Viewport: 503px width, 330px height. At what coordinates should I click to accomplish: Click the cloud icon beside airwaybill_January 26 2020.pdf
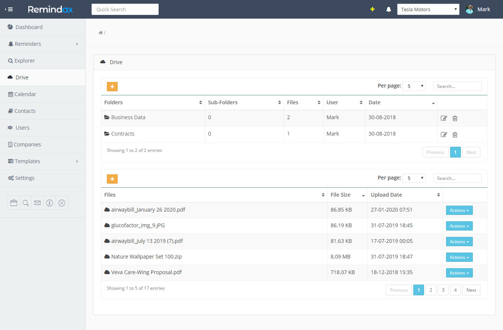click(x=107, y=210)
